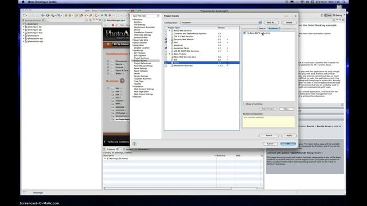Click the JBoss EAP runtime icon

pyautogui.click(x=248, y=33)
